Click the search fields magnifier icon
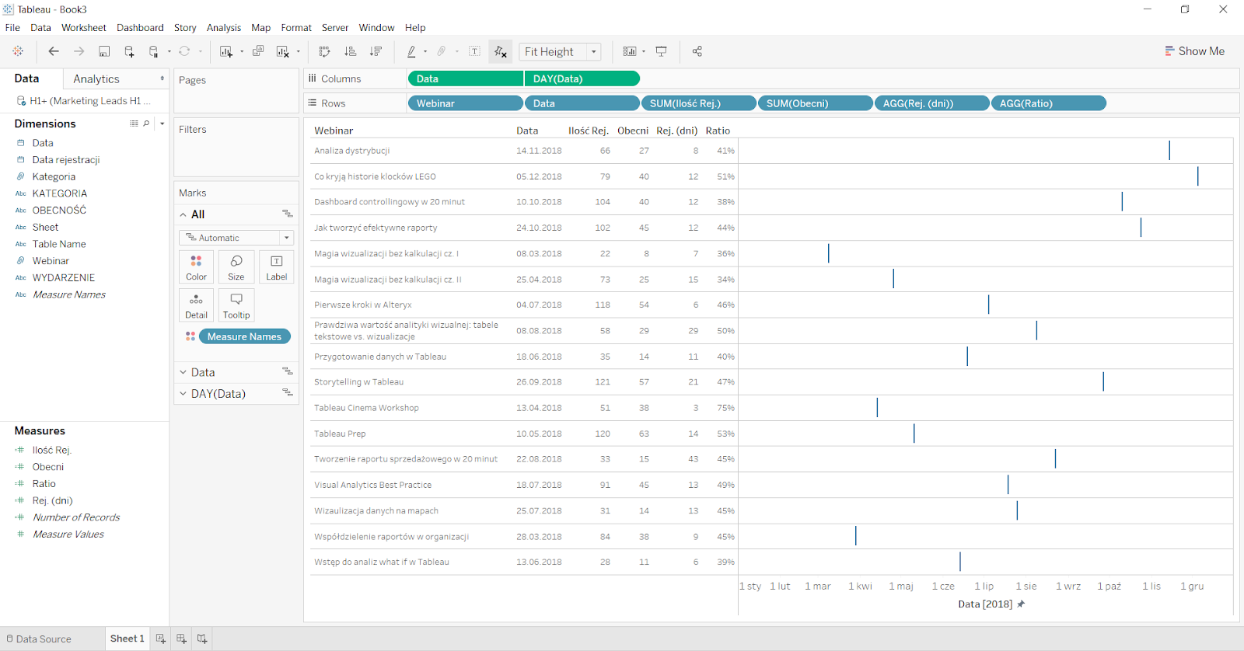 pos(146,124)
